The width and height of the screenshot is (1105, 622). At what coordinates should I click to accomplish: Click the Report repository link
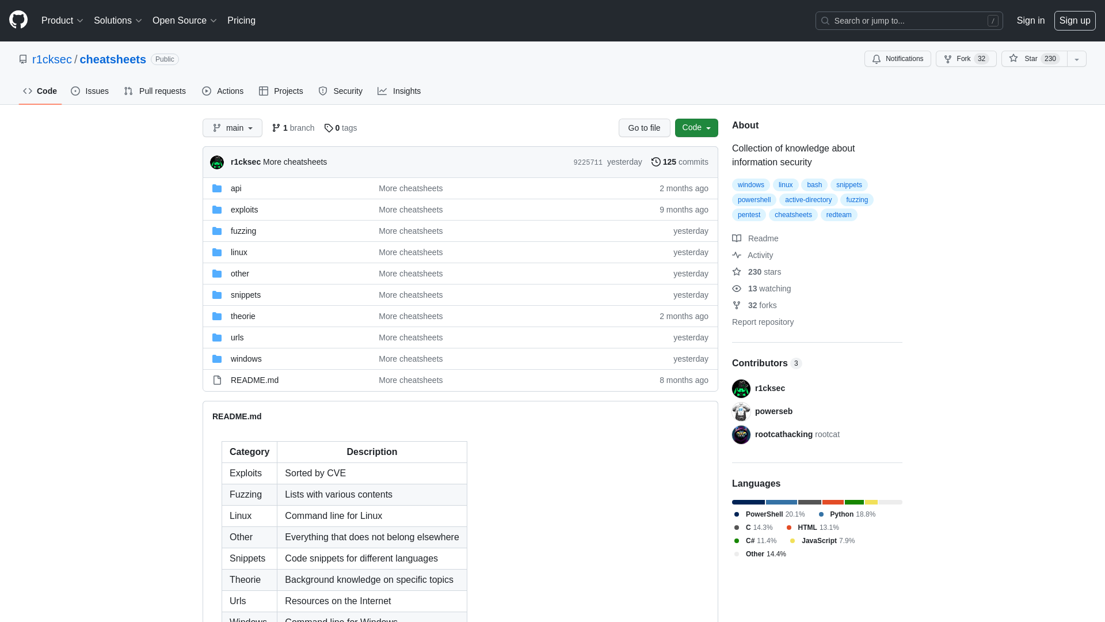(763, 322)
